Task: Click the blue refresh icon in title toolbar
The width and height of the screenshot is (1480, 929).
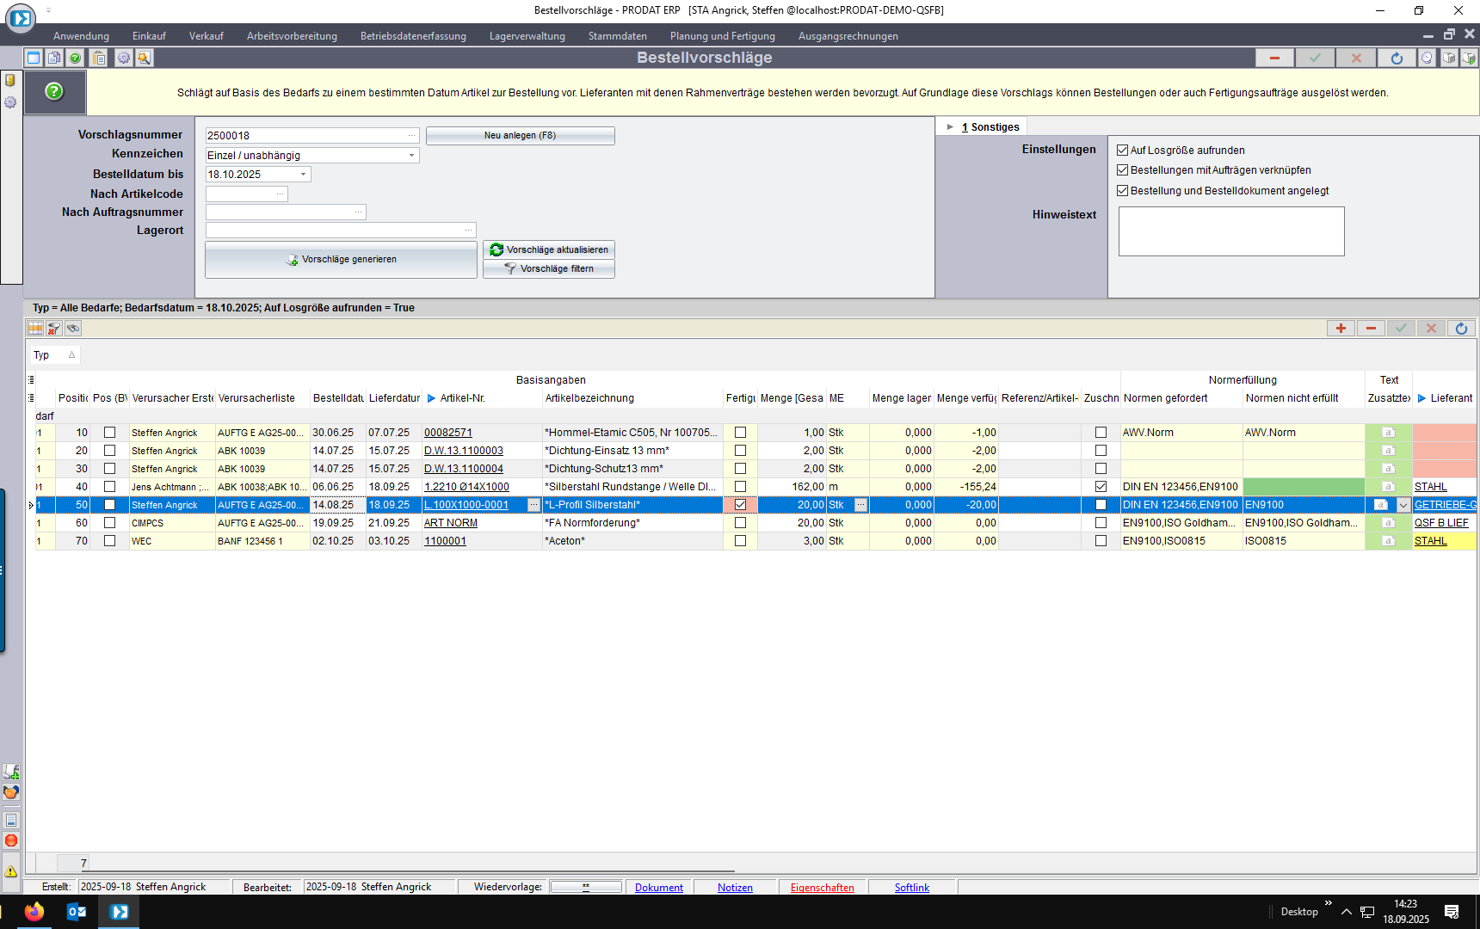Action: (1397, 58)
